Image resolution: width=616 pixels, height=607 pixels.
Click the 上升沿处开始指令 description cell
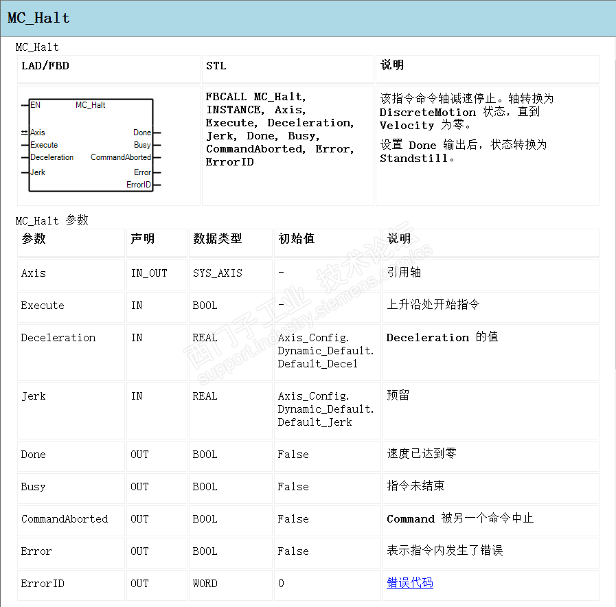(491, 306)
